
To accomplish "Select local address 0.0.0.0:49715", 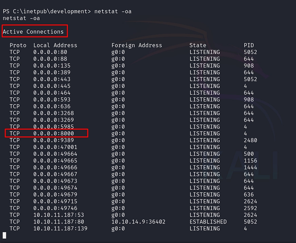I will tap(55, 202).
